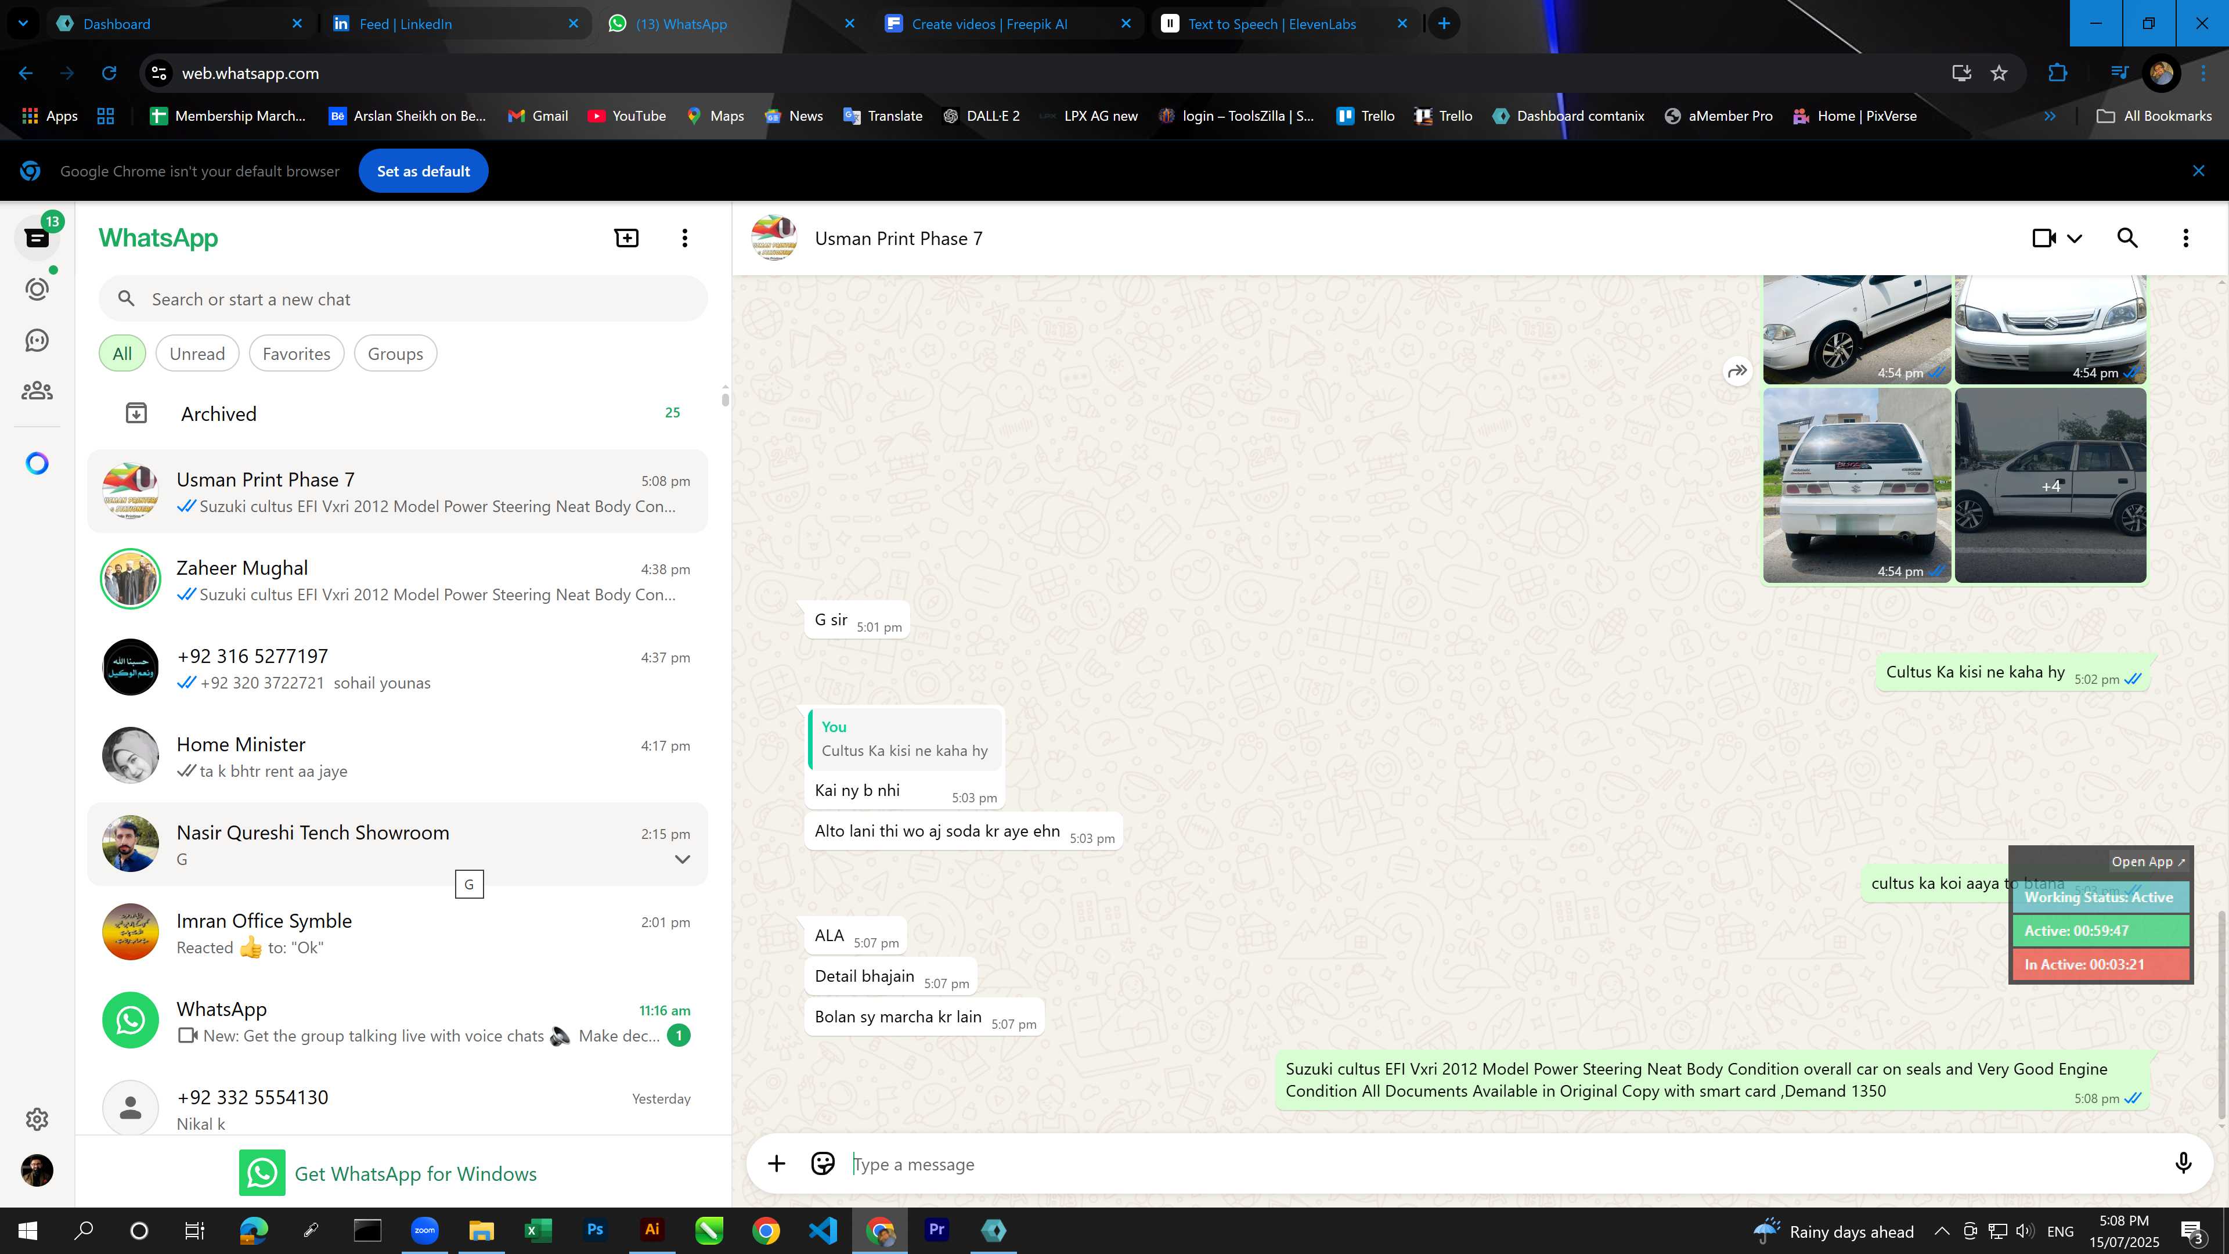Open the Gmail bookmark
2229x1254 pixels.
click(x=538, y=116)
